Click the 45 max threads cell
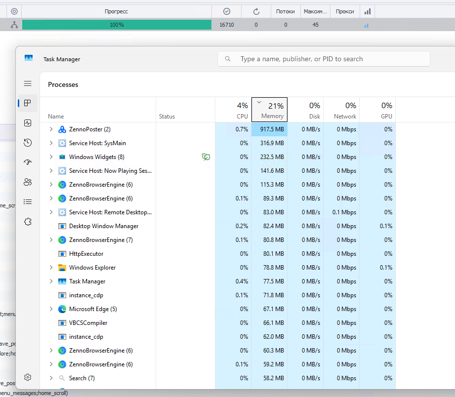The width and height of the screenshot is (455, 397). [x=315, y=25]
